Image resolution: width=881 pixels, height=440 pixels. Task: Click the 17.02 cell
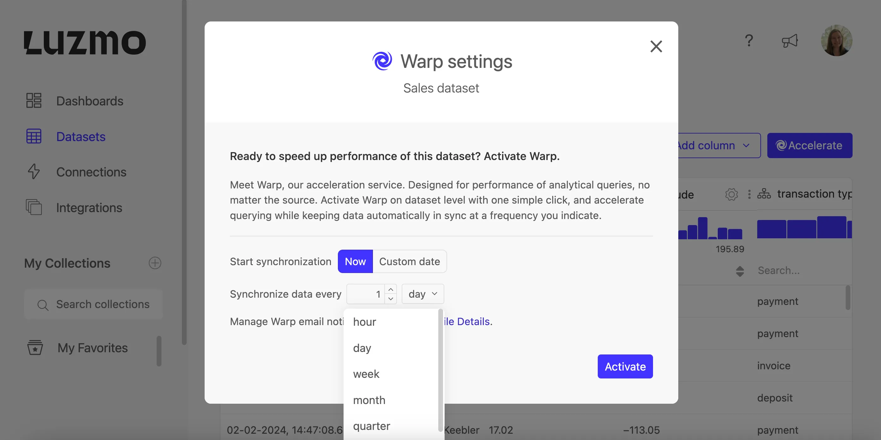(x=501, y=430)
